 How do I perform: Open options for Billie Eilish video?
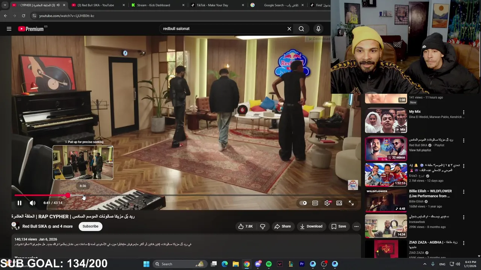tap(463, 192)
